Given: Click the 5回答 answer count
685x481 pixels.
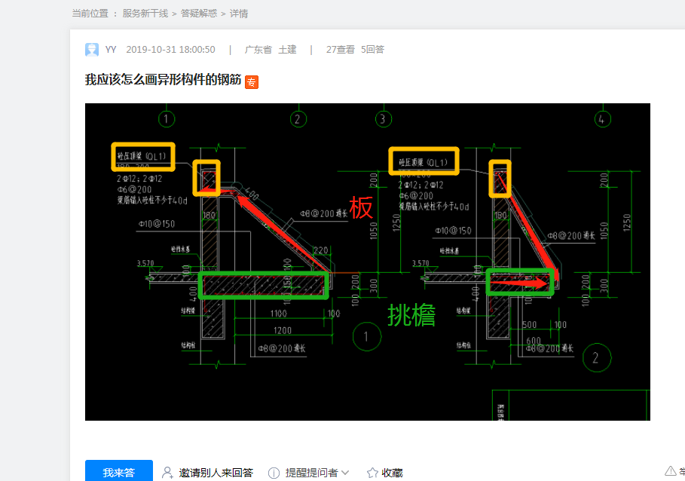Looking at the screenshot, I should pyautogui.click(x=373, y=49).
